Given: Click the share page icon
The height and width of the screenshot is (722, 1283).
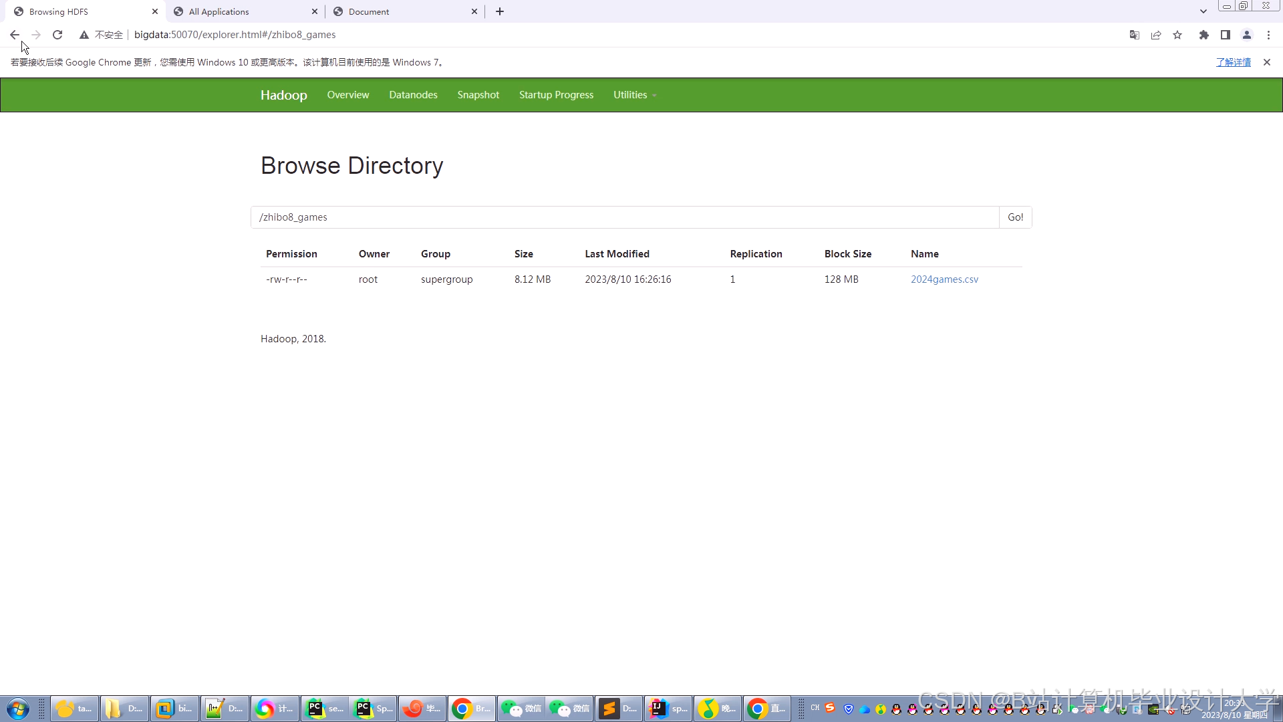Looking at the screenshot, I should click(1156, 35).
